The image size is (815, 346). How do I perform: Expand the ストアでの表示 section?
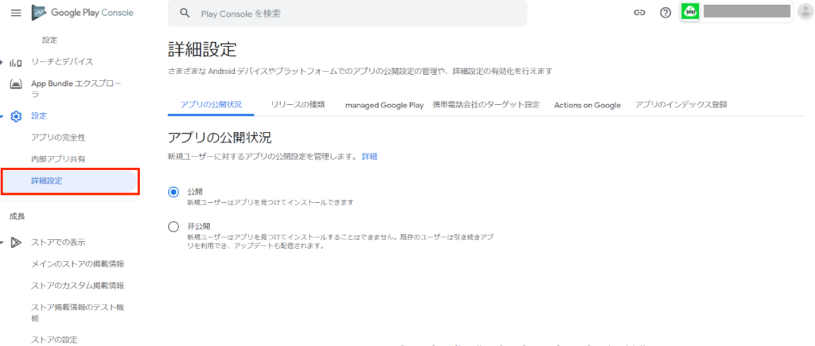[x=2, y=243]
